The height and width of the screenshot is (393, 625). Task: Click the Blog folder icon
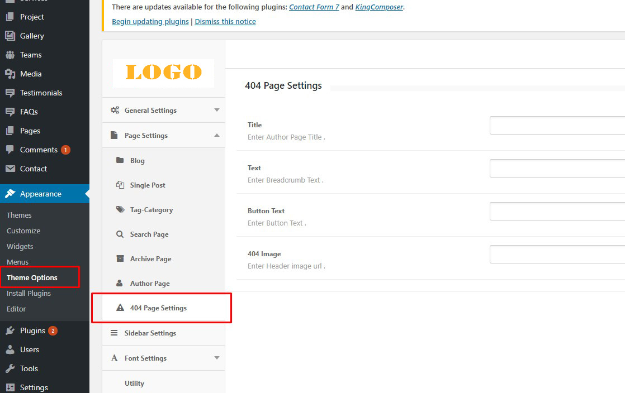(120, 160)
